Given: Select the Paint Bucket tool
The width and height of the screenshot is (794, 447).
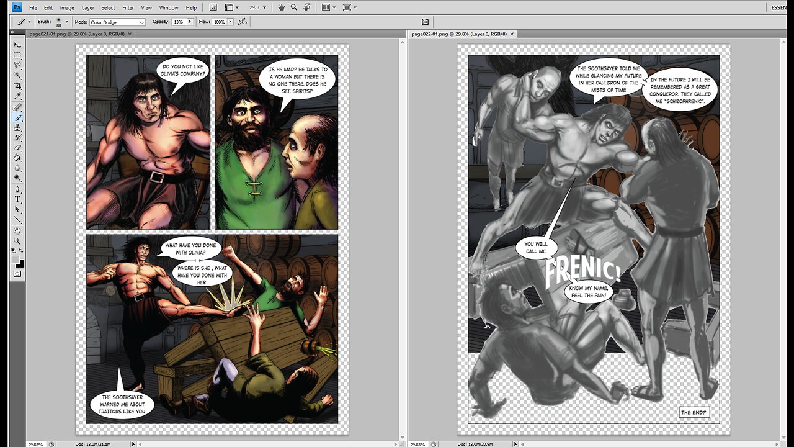Looking at the screenshot, I should 17,158.
